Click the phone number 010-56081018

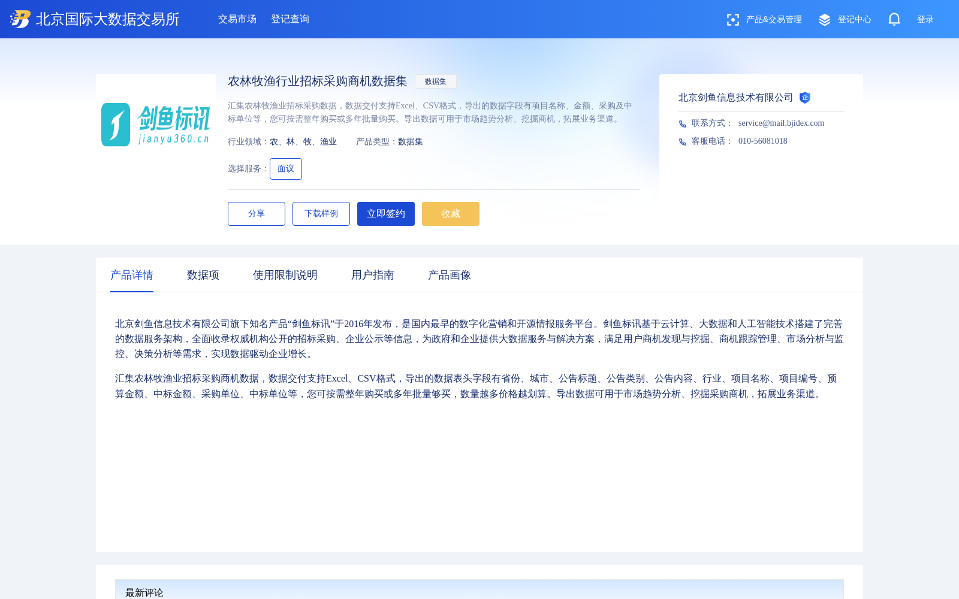pyautogui.click(x=763, y=141)
